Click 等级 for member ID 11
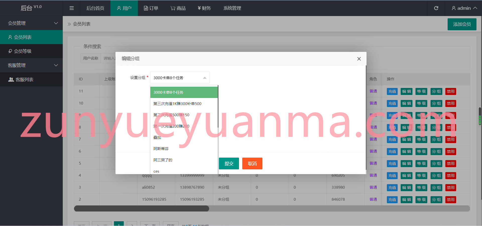This screenshot has height=226, width=482. 421,91
